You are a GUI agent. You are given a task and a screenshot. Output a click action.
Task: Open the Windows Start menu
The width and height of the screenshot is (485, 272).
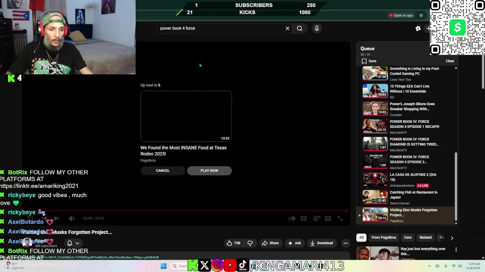[x=164, y=266]
